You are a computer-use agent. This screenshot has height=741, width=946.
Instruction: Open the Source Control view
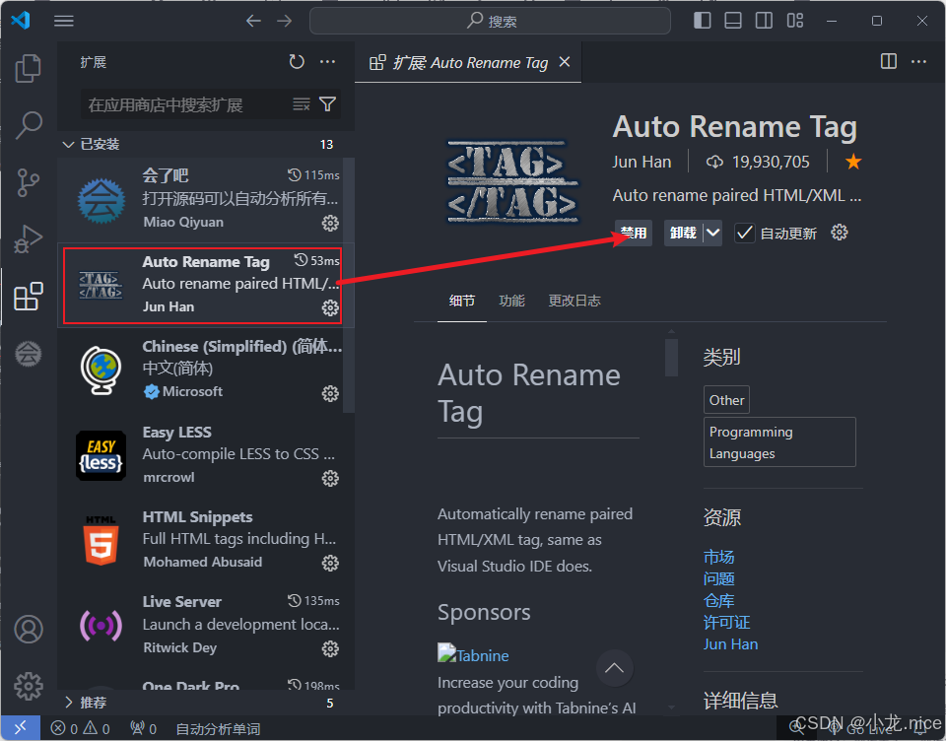coord(28,182)
